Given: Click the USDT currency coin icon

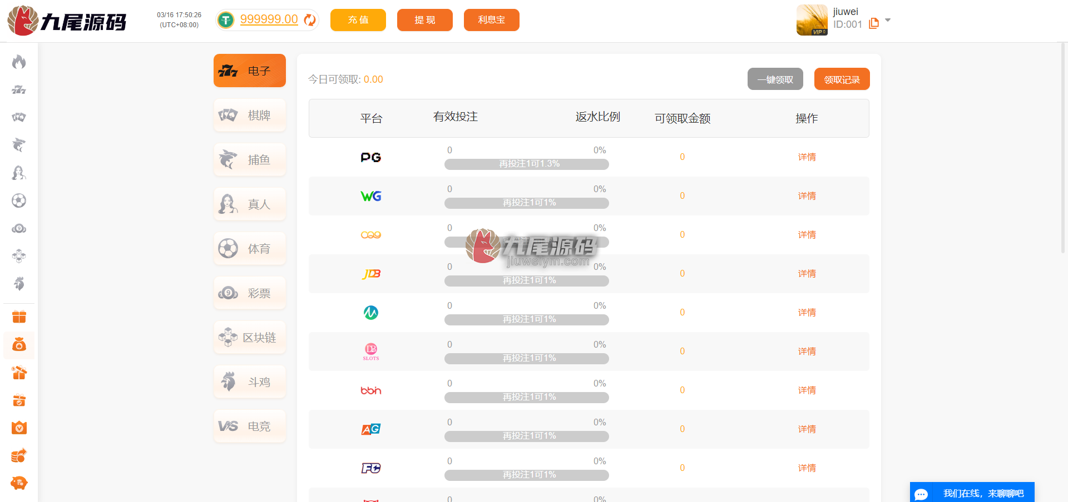Looking at the screenshot, I should [225, 20].
